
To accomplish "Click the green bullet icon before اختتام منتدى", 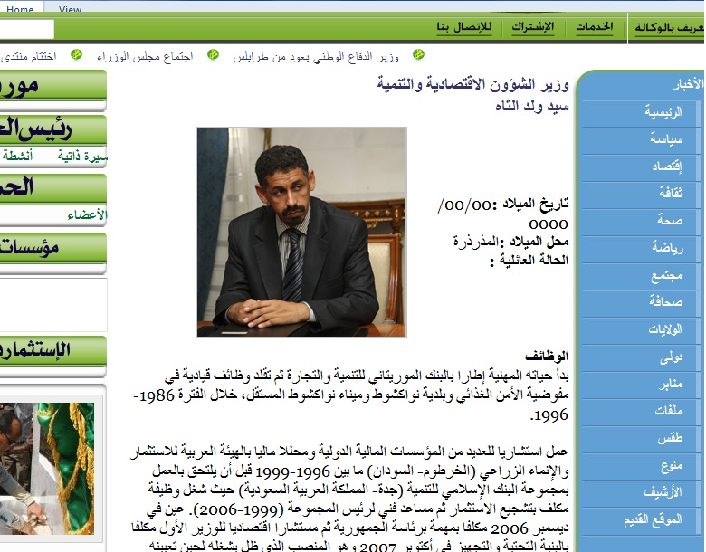I will 76,55.
